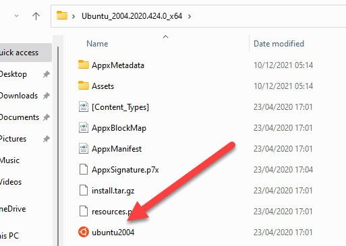Click the pin icon beside Downloads
The width and height of the screenshot is (346, 246).
coord(47,96)
